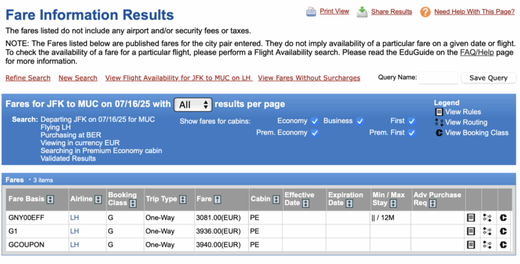This screenshot has width=520, height=264.
Task: Click the Save Query button
Action: tap(489, 78)
